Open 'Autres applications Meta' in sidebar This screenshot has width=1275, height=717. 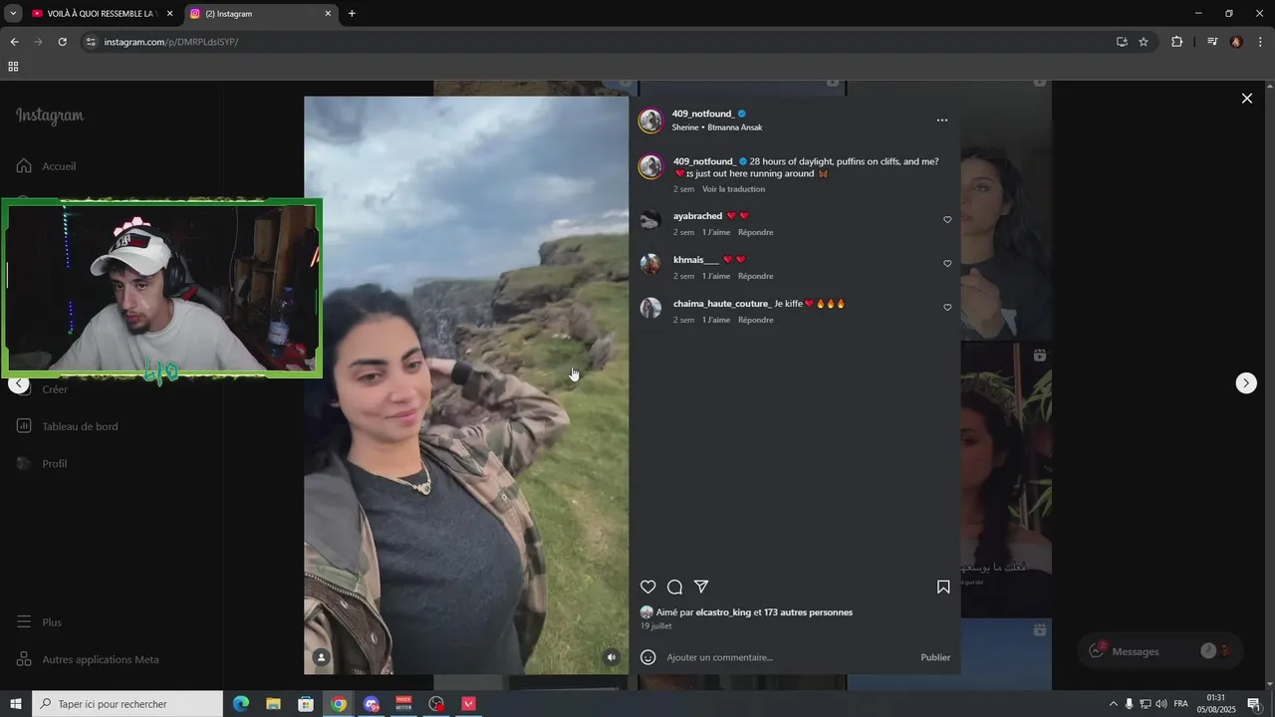point(88,659)
